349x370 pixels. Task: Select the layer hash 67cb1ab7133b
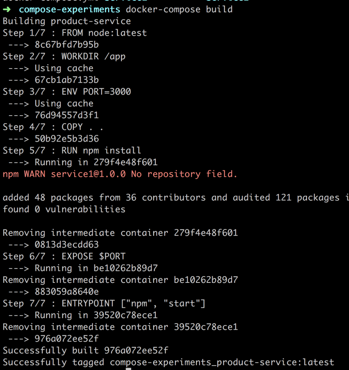click(x=67, y=80)
